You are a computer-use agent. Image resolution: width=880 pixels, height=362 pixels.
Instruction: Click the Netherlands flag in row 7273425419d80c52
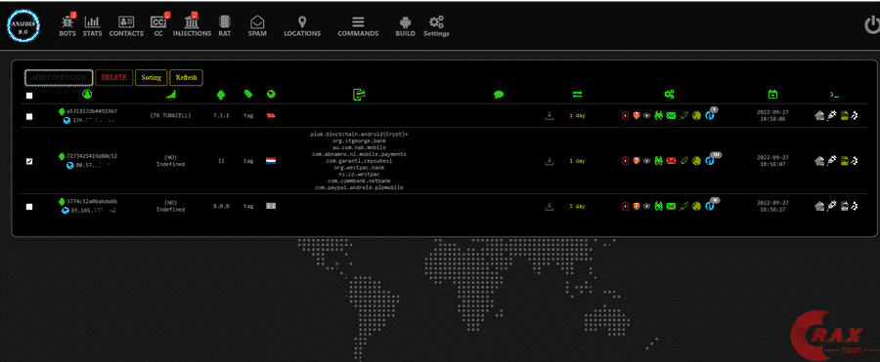coord(271,161)
